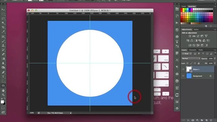This screenshot has height=122, width=217.
Task: Open the Normal blend mode dropdown
Action: tap(191, 59)
